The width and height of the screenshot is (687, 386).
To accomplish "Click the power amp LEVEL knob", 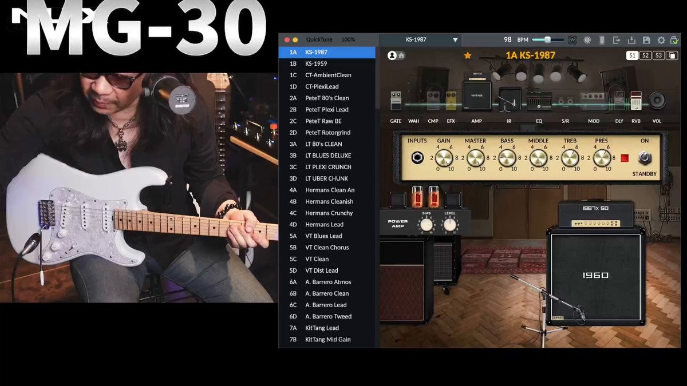I will [450, 224].
